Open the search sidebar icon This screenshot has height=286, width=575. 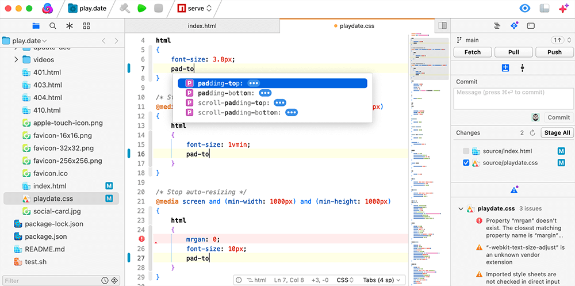click(53, 26)
